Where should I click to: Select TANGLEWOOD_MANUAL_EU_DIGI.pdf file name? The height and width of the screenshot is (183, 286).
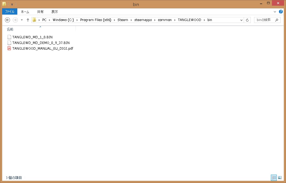[43, 48]
